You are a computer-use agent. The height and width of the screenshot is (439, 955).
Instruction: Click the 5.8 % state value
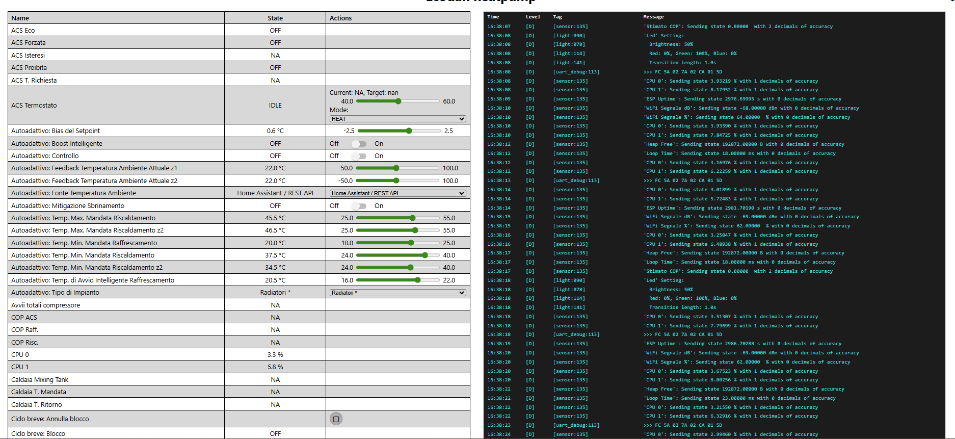275,367
